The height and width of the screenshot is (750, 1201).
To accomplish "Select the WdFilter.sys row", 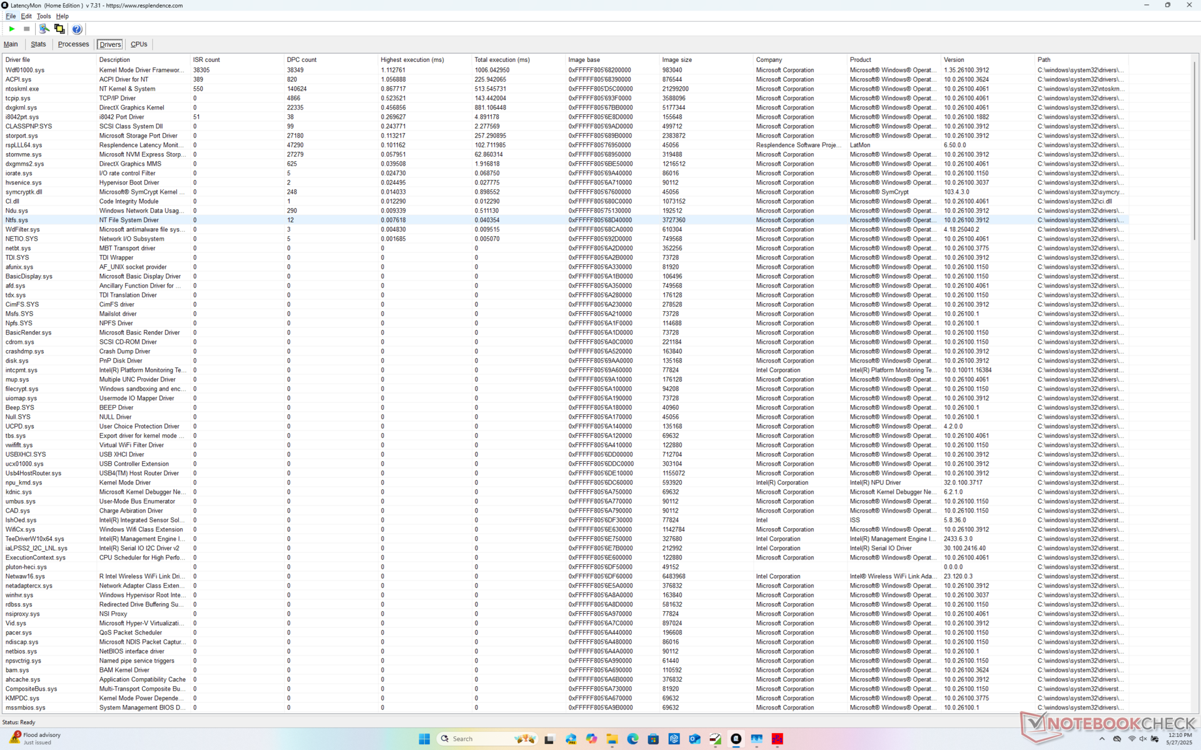I will [565, 229].
